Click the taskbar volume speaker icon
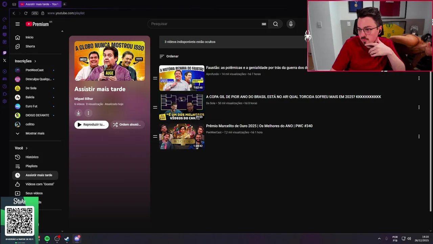The image size is (433, 244). [x=409, y=239]
